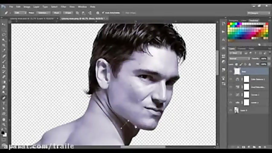Select the Eraser tool
This screenshot has height=153, width=272.
[4, 77]
